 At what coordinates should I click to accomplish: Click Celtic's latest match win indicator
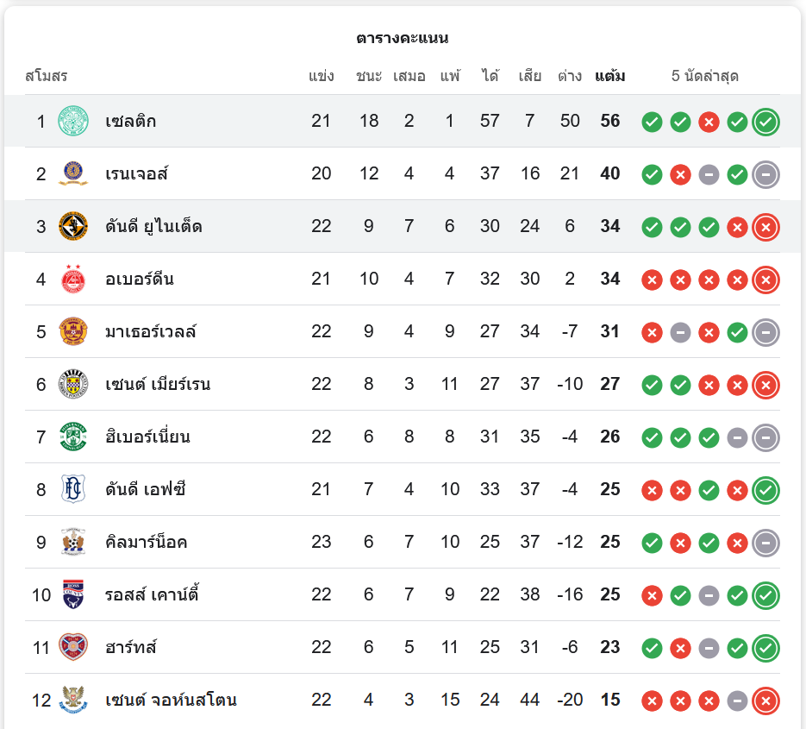pyautogui.click(x=765, y=122)
